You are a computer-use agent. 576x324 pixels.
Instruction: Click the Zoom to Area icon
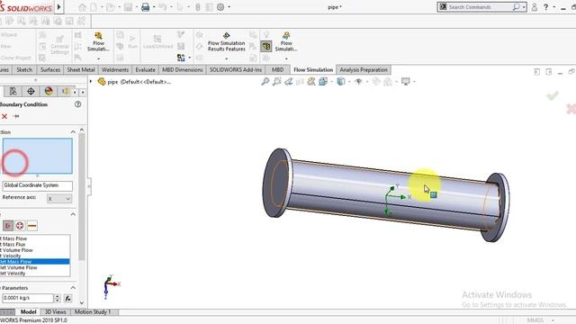[x=276, y=82]
